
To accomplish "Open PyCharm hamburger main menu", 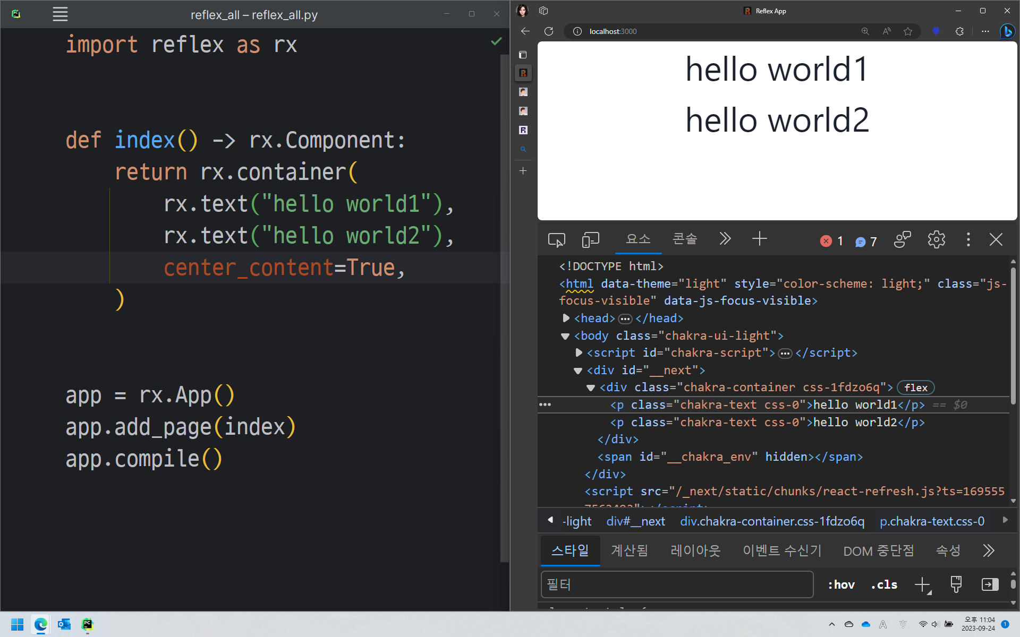I will (x=60, y=14).
